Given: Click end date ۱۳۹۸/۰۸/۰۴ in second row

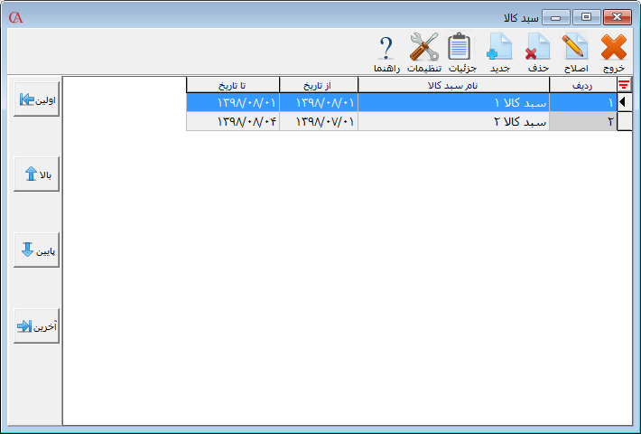Looking at the screenshot, I should [233, 121].
